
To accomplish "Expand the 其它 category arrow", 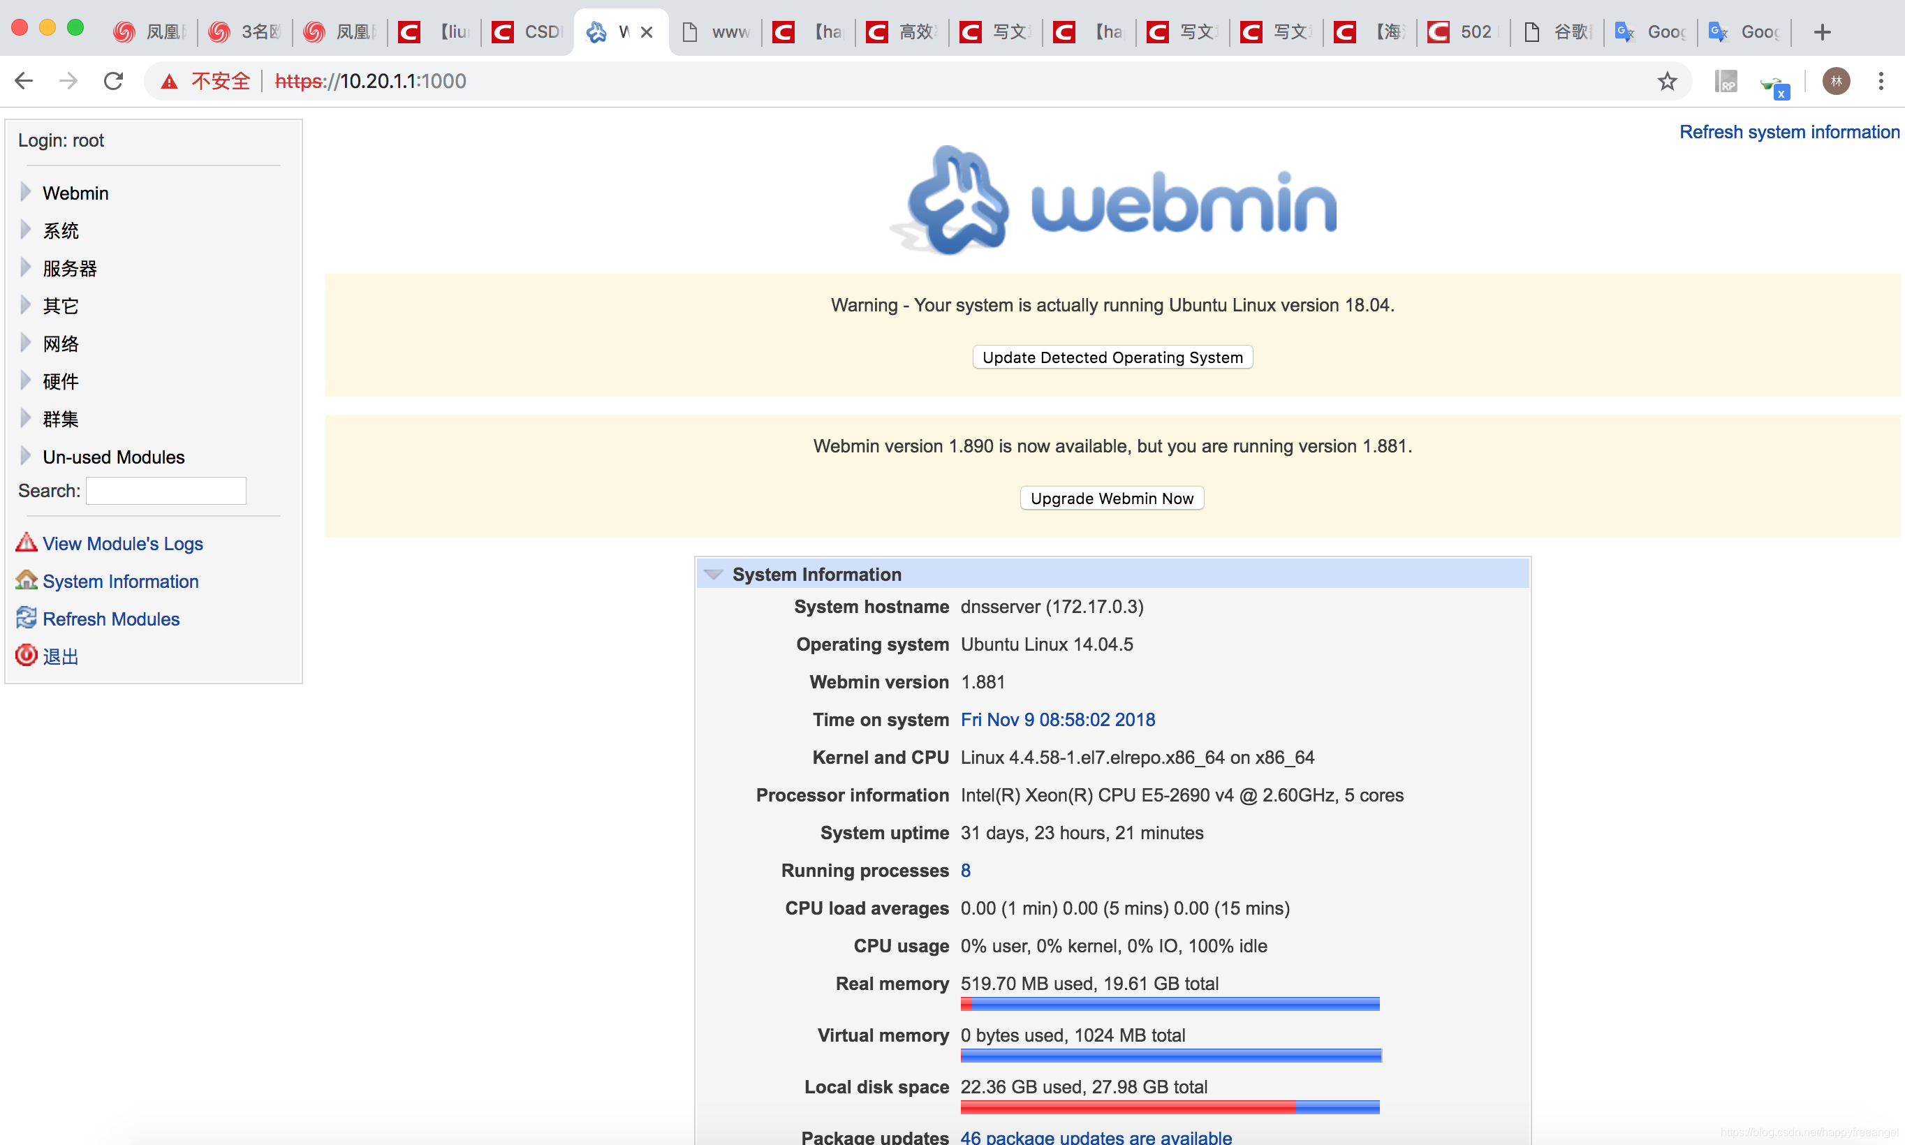I will click(x=25, y=306).
